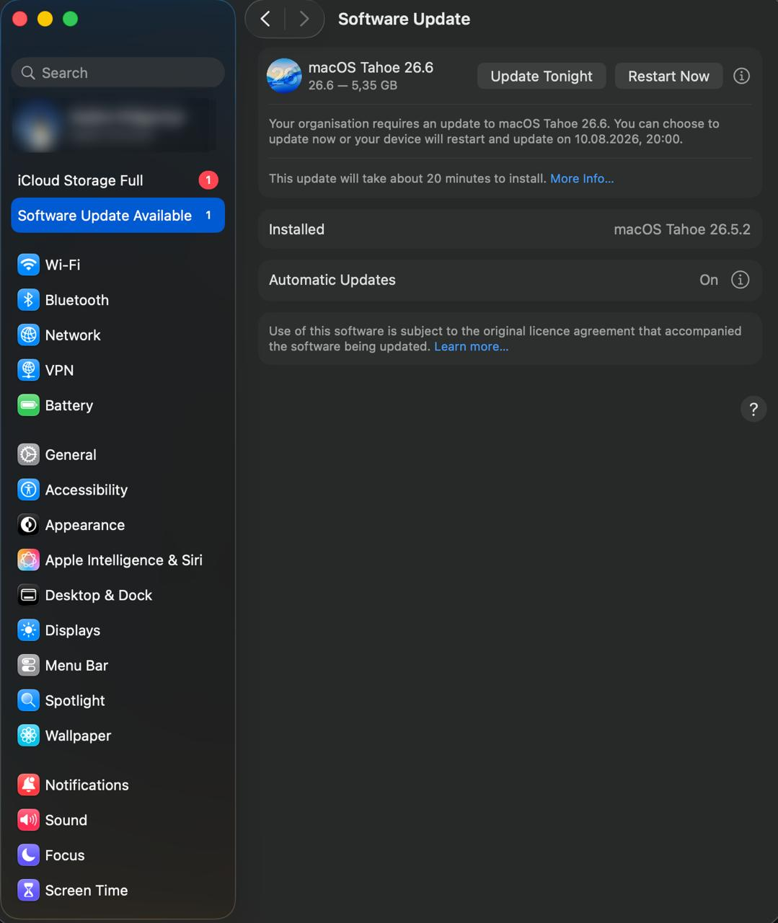Image resolution: width=778 pixels, height=923 pixels.
Task: Select the Menu Bar icon
Action: (28, 665)
